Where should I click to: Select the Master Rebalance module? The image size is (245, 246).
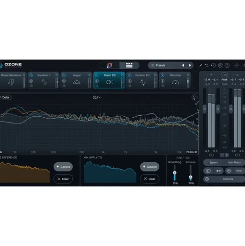[x=13, y=80]
